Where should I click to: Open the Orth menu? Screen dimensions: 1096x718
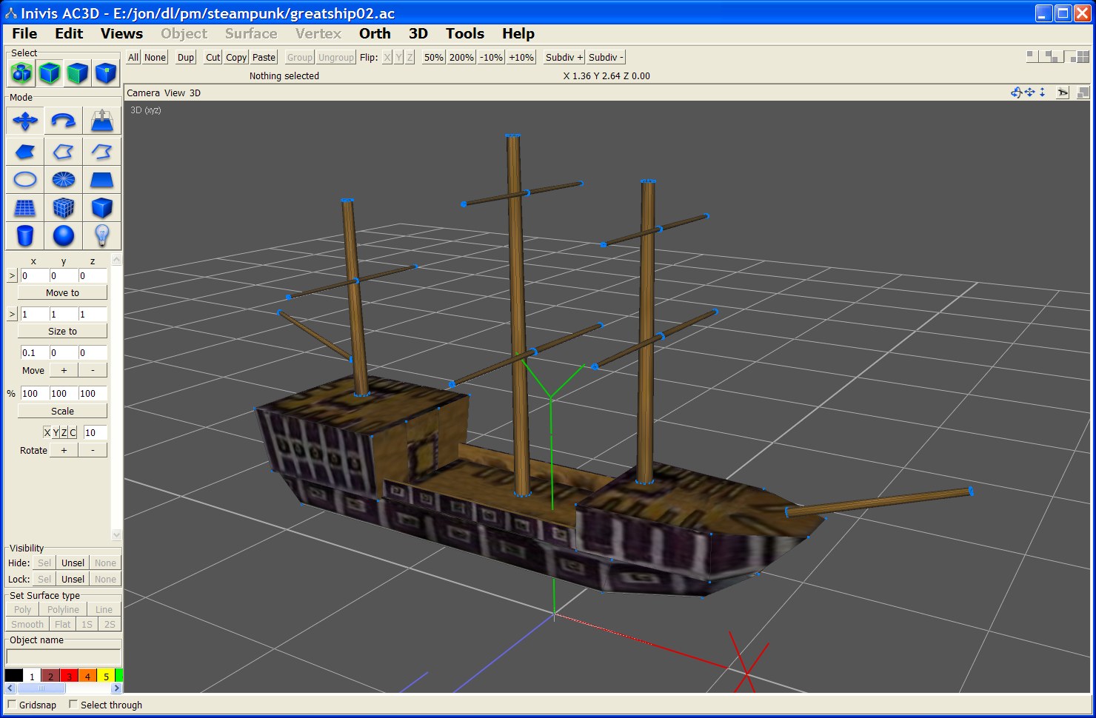click(375, 33)
